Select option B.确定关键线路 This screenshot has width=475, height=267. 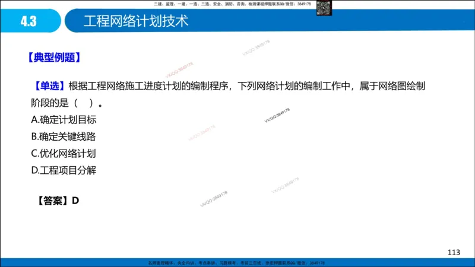click(x=64, y=137)
